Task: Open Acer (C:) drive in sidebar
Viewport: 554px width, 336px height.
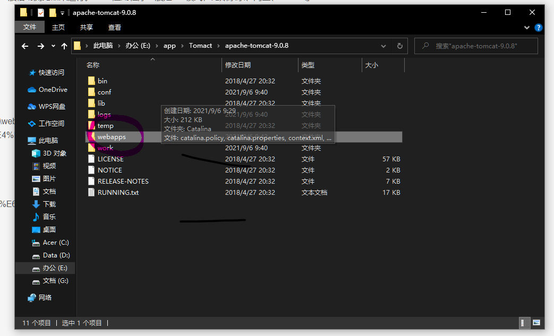Action: point(55,243)
